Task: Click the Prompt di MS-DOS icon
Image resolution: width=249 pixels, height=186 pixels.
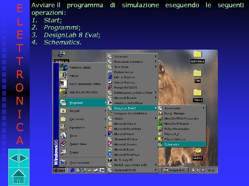Action: (x=110, y=87)
